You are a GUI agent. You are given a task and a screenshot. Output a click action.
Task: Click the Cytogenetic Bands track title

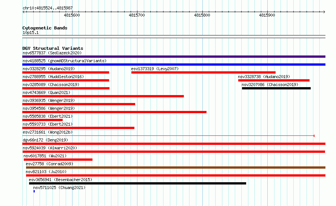(x=45, y=28)
